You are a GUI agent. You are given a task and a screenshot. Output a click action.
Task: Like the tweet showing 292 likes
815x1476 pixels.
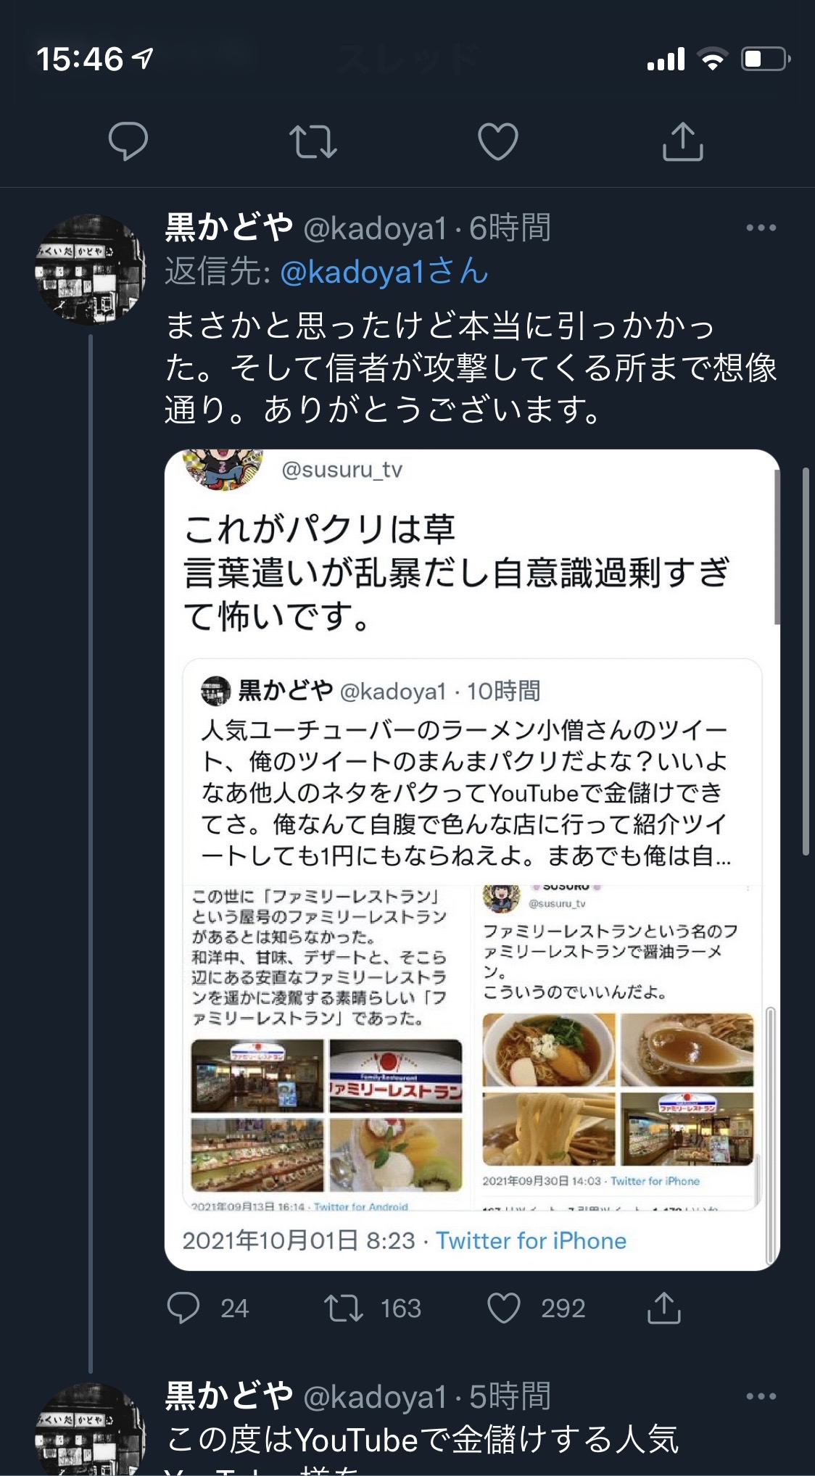(504, 1308)
